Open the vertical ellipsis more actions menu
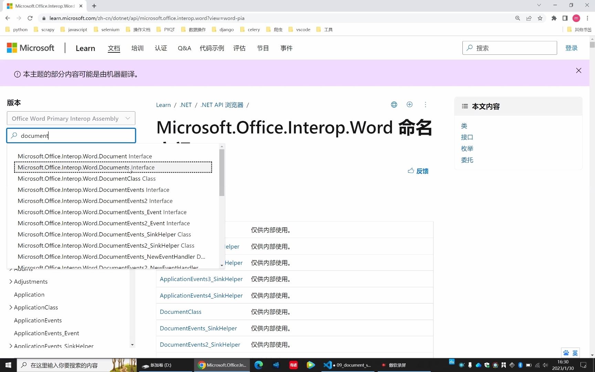This screenshot has height=372, width=595. 425,104
